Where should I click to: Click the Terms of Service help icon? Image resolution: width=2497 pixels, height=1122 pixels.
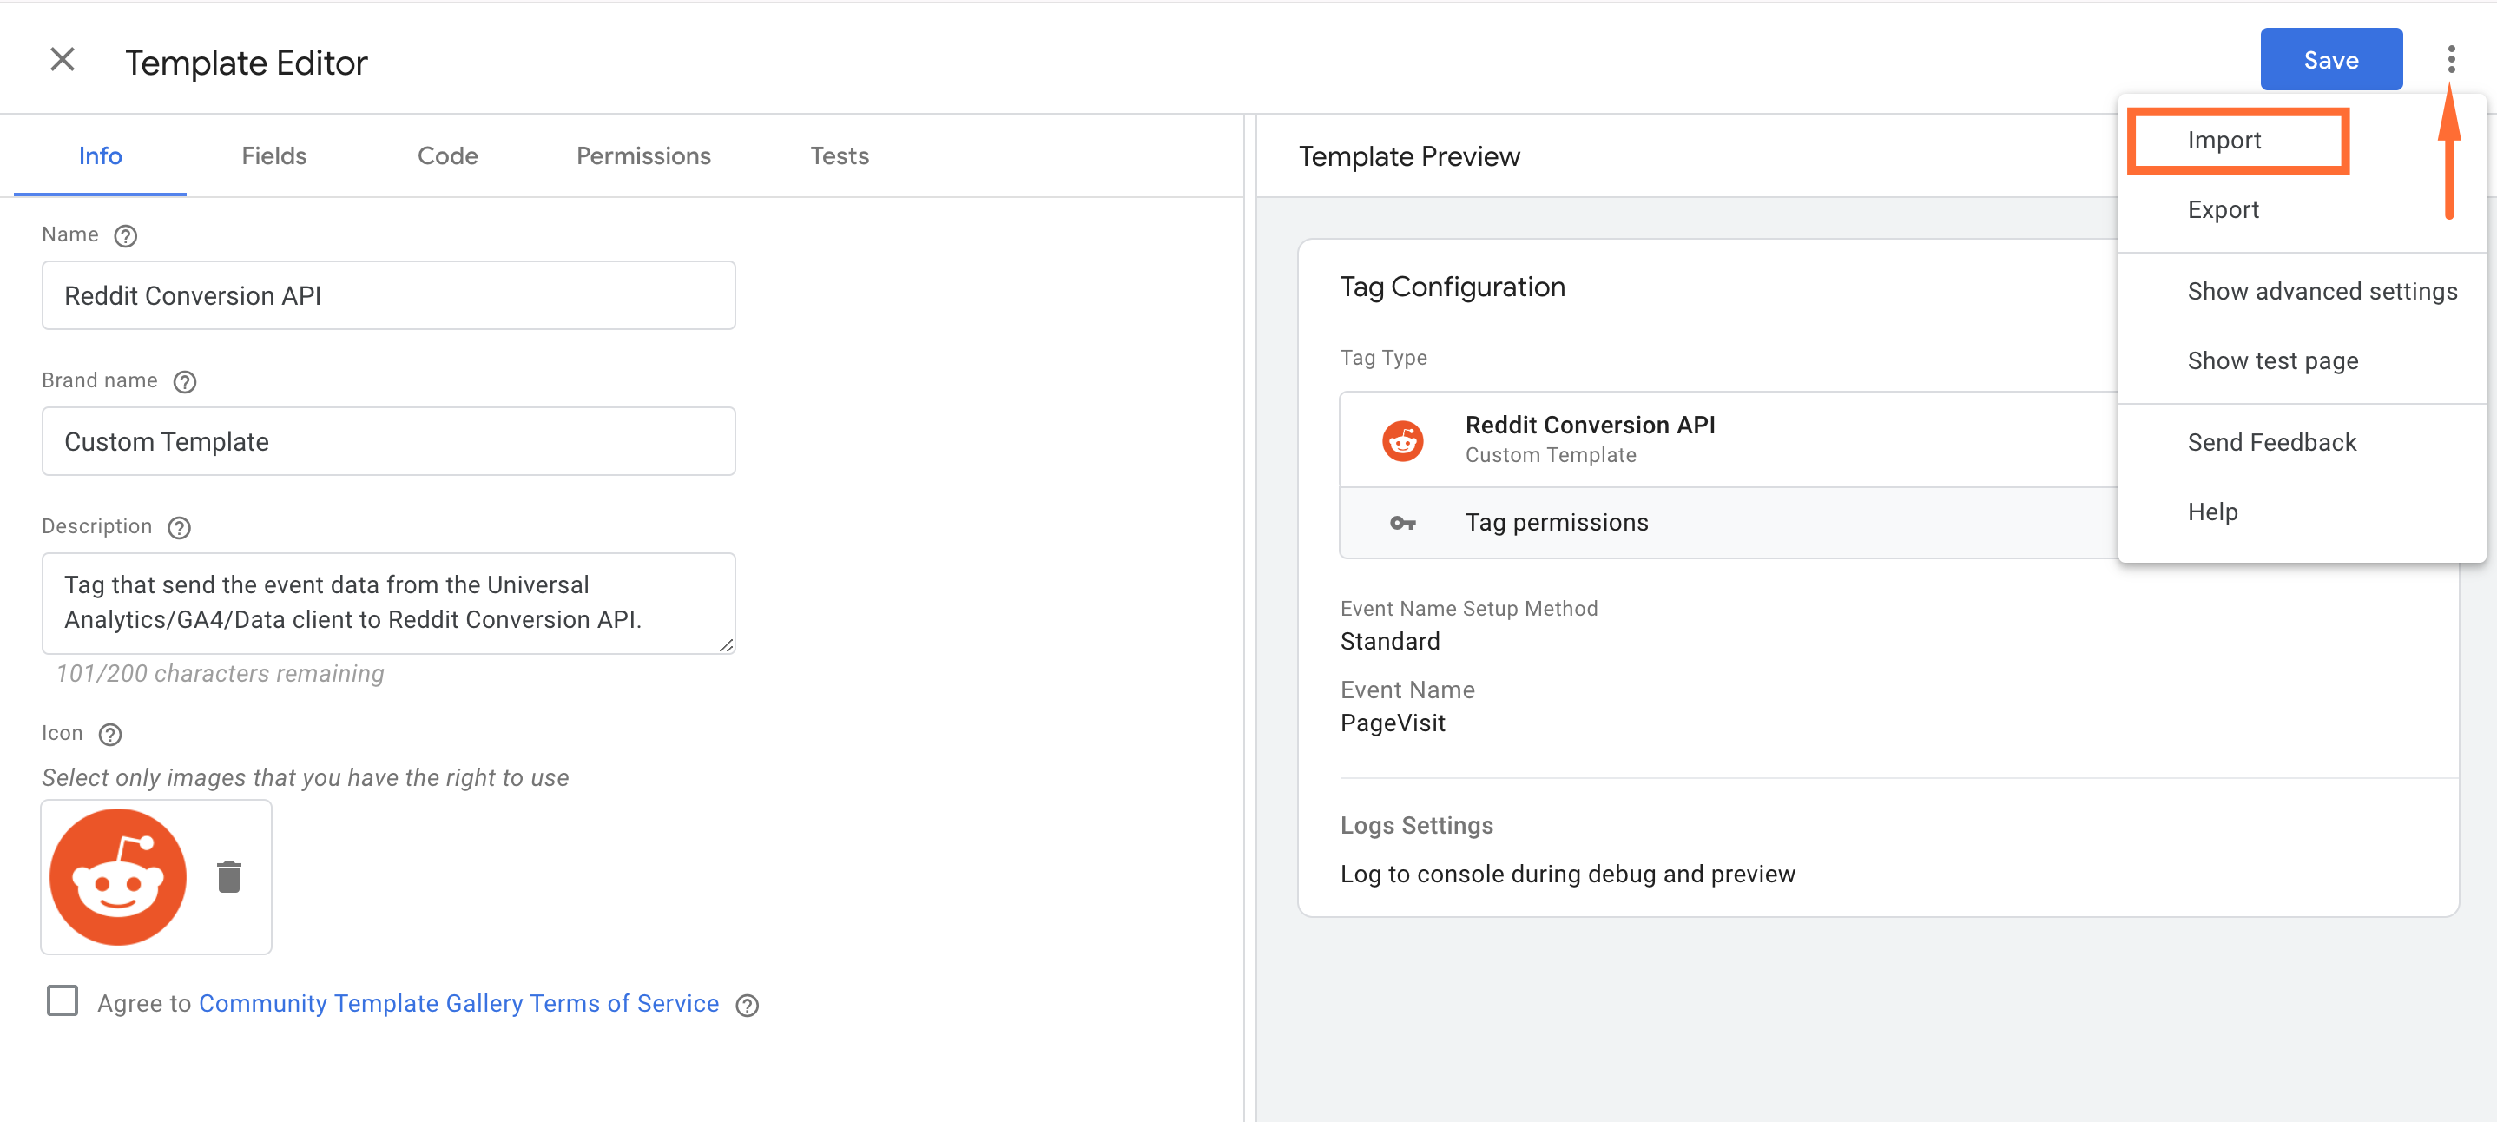[747, 1006]
